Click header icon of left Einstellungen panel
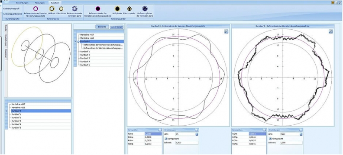 [197, 130]
